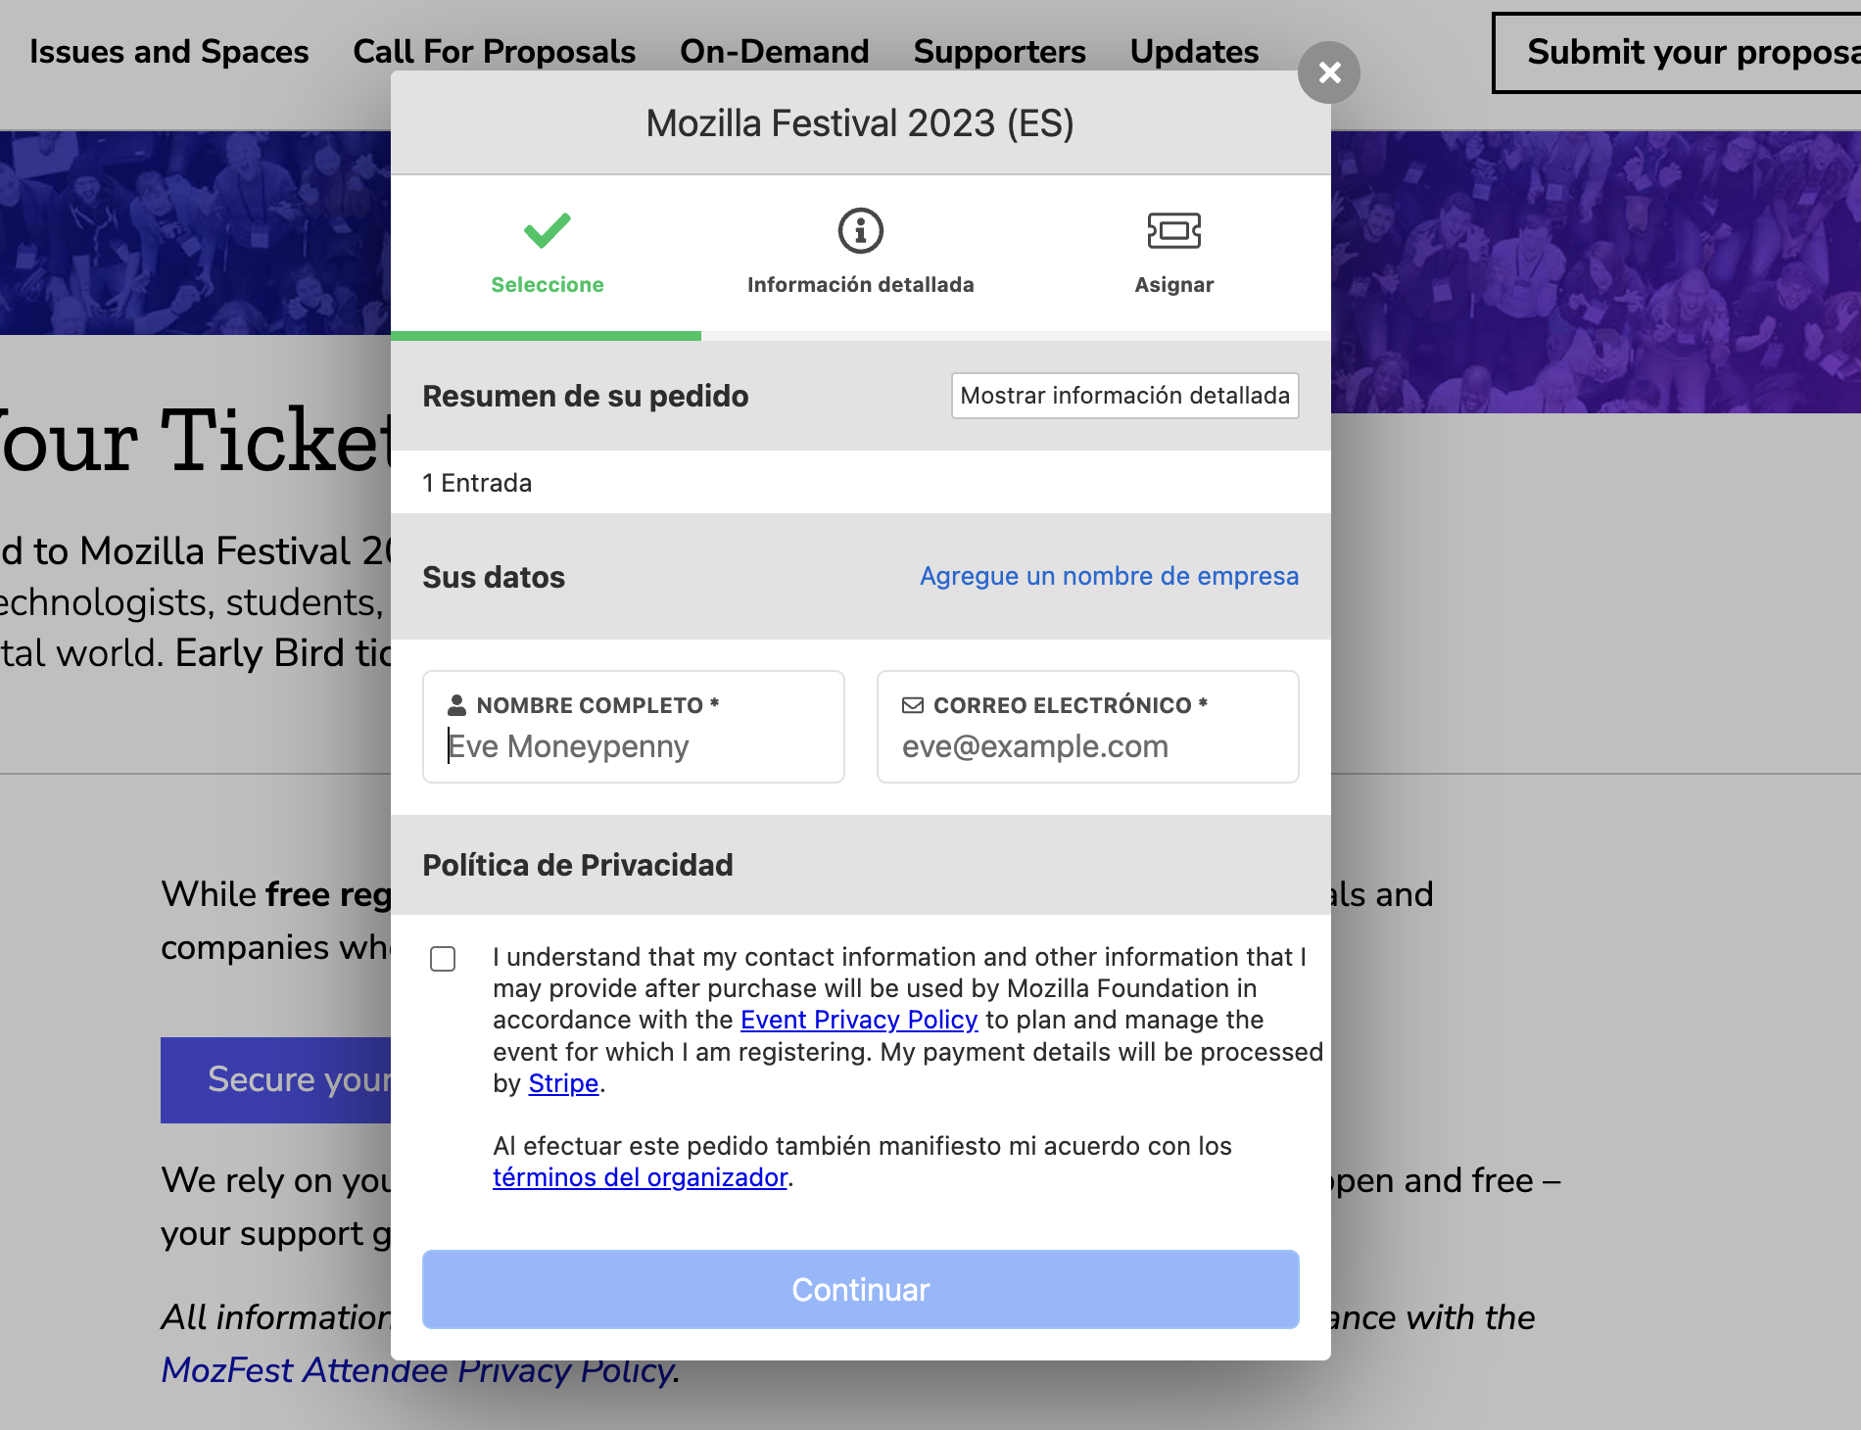The height and width of the screenshot is (1430, 1861).
Task: Click the person icon beside Nombre Completo
Action: [456, 704]
